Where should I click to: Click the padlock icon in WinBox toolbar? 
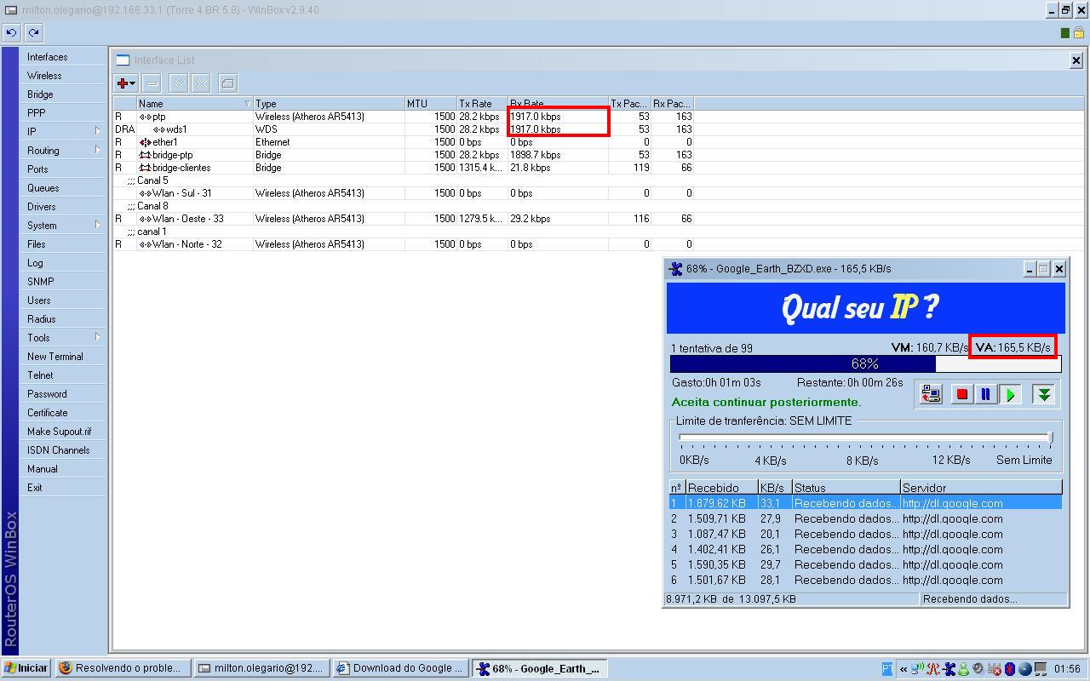click(1078, 32)
